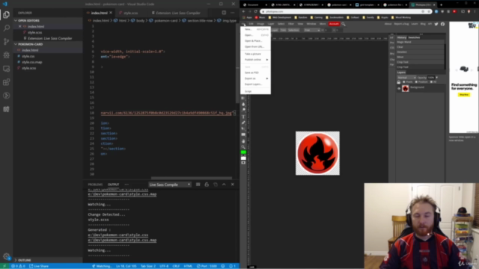Open the Image menu in Photopea
This screenshot has height=269, width=479.
coord(260,24)
